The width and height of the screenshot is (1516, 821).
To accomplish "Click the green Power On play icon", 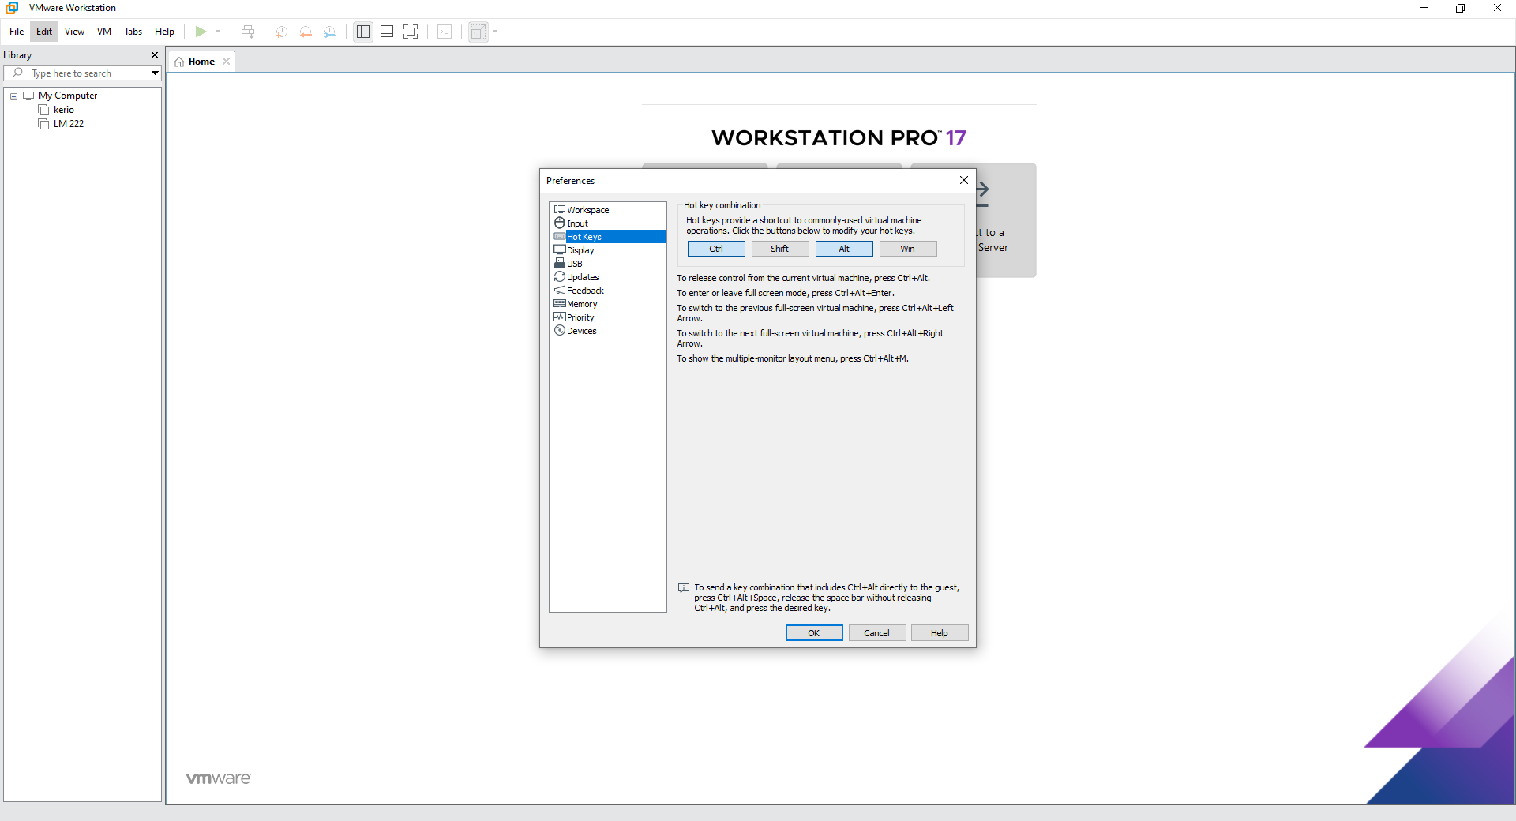I will tap(201, 32).
